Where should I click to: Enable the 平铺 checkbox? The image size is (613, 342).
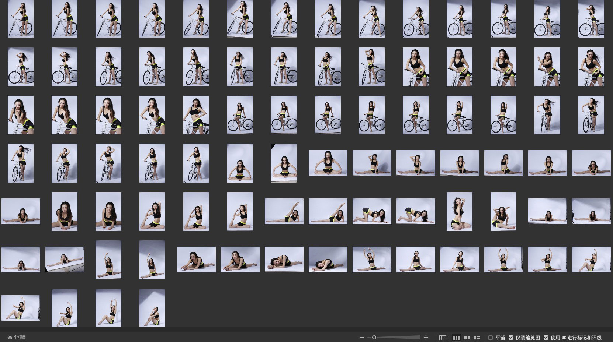click(x=491, y=338)
